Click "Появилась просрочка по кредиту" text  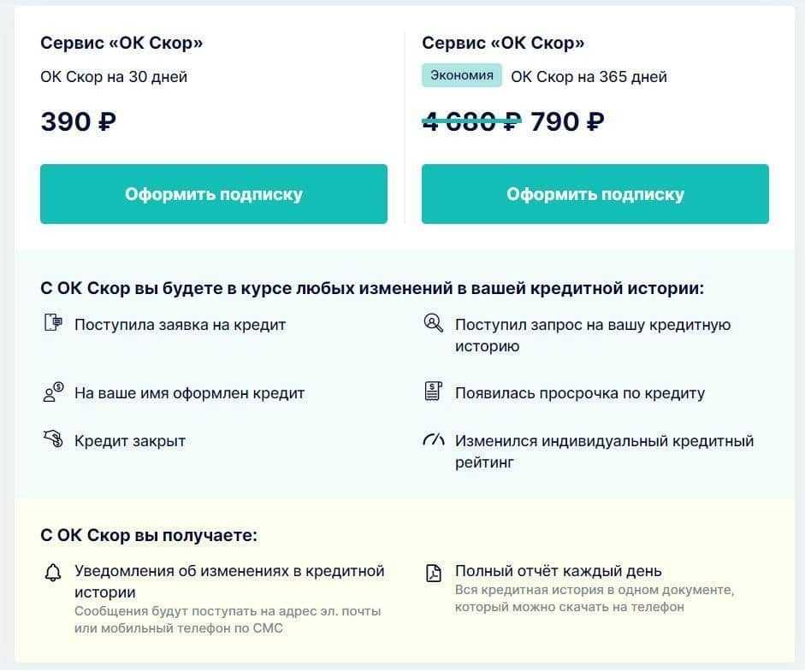tap(579, 393)
